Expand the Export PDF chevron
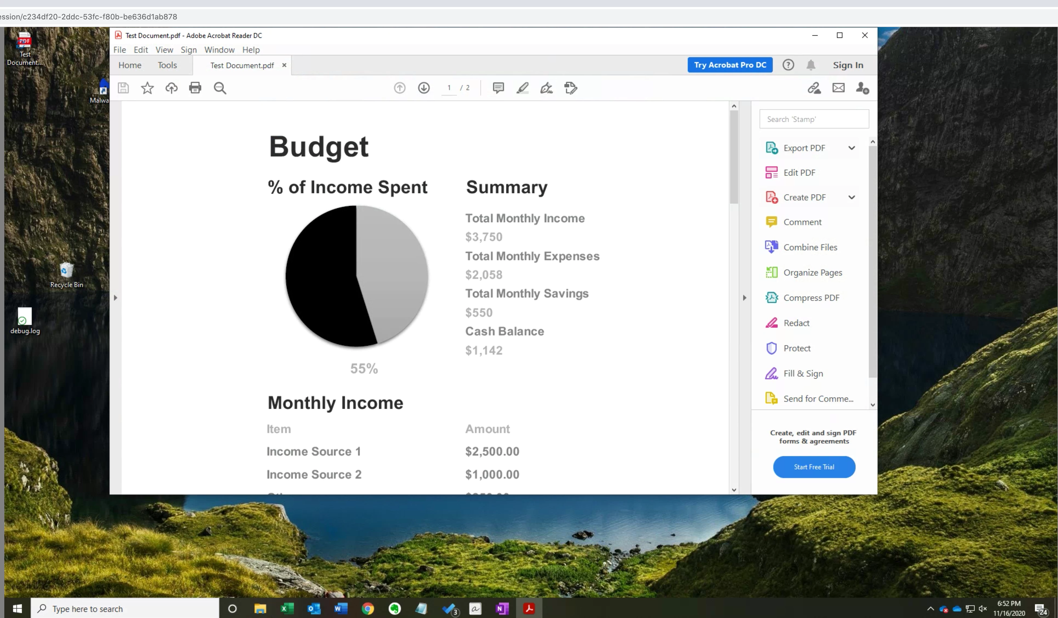 [x=851, y=148]
